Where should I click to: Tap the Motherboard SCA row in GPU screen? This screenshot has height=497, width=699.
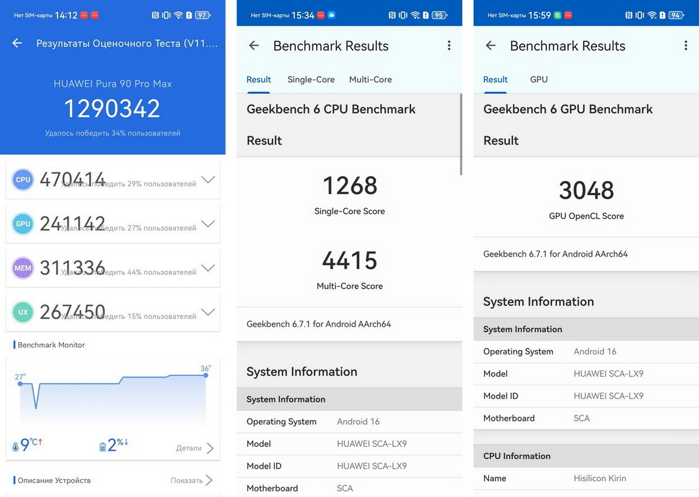point(587,418)
